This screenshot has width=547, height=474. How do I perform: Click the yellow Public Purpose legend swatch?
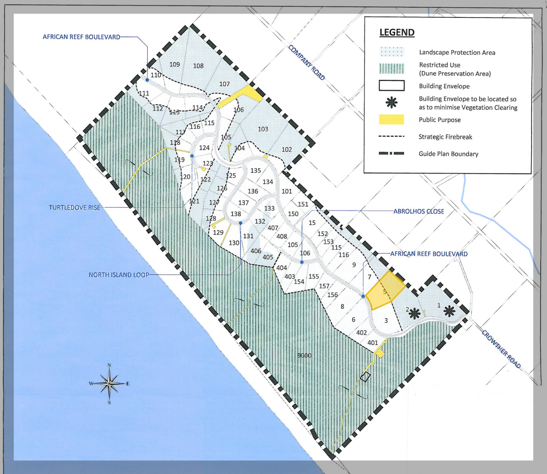tap(391, 120)
